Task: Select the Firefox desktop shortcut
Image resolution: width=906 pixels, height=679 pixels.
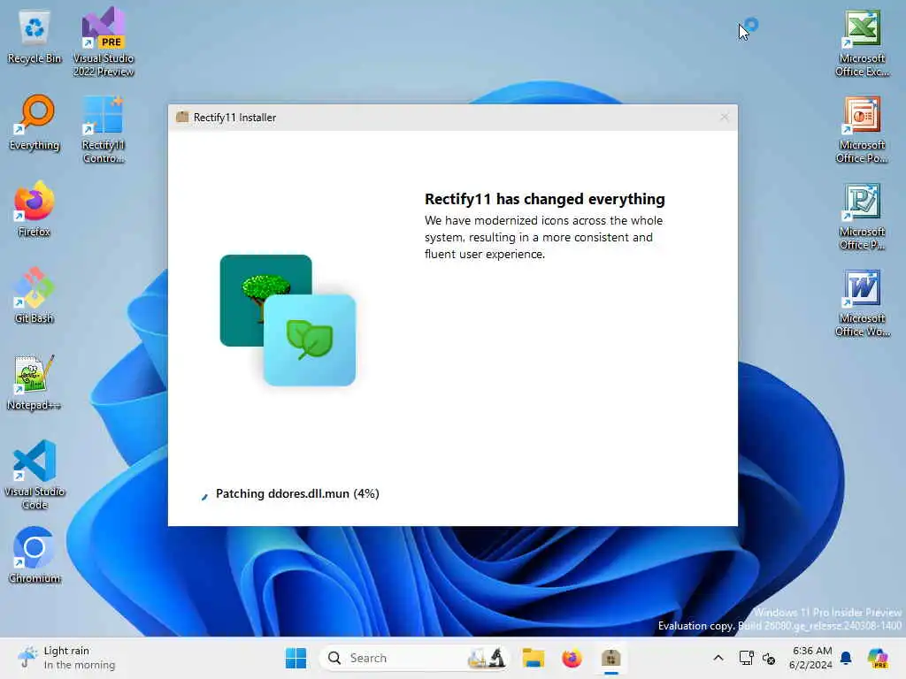Action: [35, 209]
